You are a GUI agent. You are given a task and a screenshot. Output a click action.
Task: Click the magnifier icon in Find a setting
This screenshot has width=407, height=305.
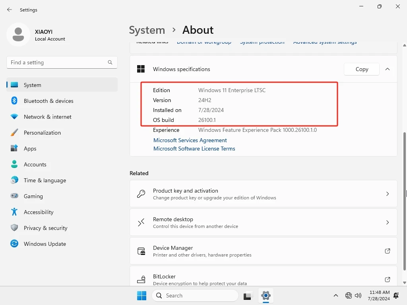[x=110, y=62]
